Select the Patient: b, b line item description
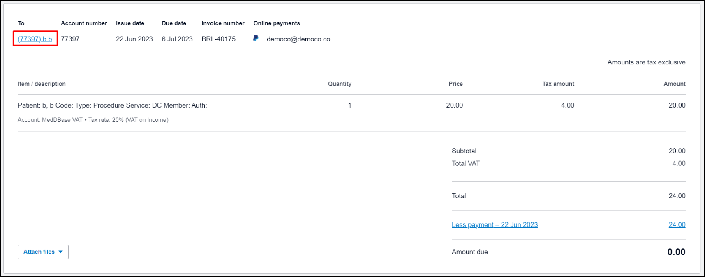Screen dimensions: 705x277 pos(112,105)
